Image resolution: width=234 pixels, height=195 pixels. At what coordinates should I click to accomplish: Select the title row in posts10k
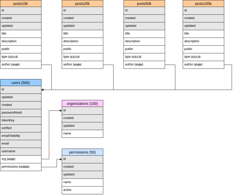coord(21,34)
